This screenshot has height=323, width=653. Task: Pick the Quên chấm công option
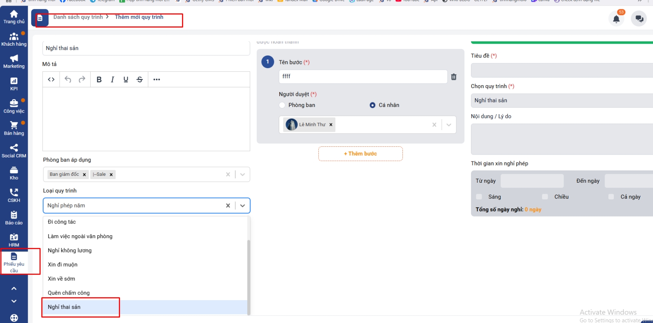pos(69,293)
